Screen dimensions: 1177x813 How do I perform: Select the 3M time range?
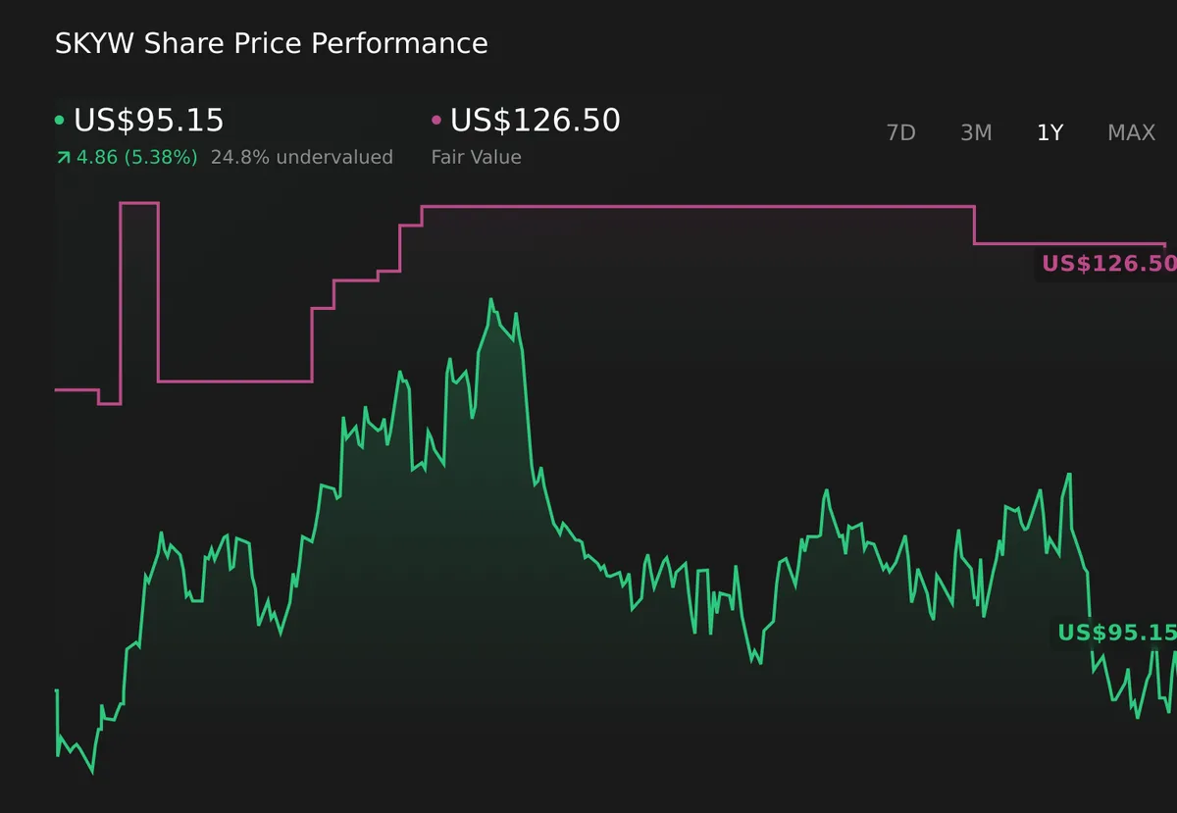coord(976,133)
